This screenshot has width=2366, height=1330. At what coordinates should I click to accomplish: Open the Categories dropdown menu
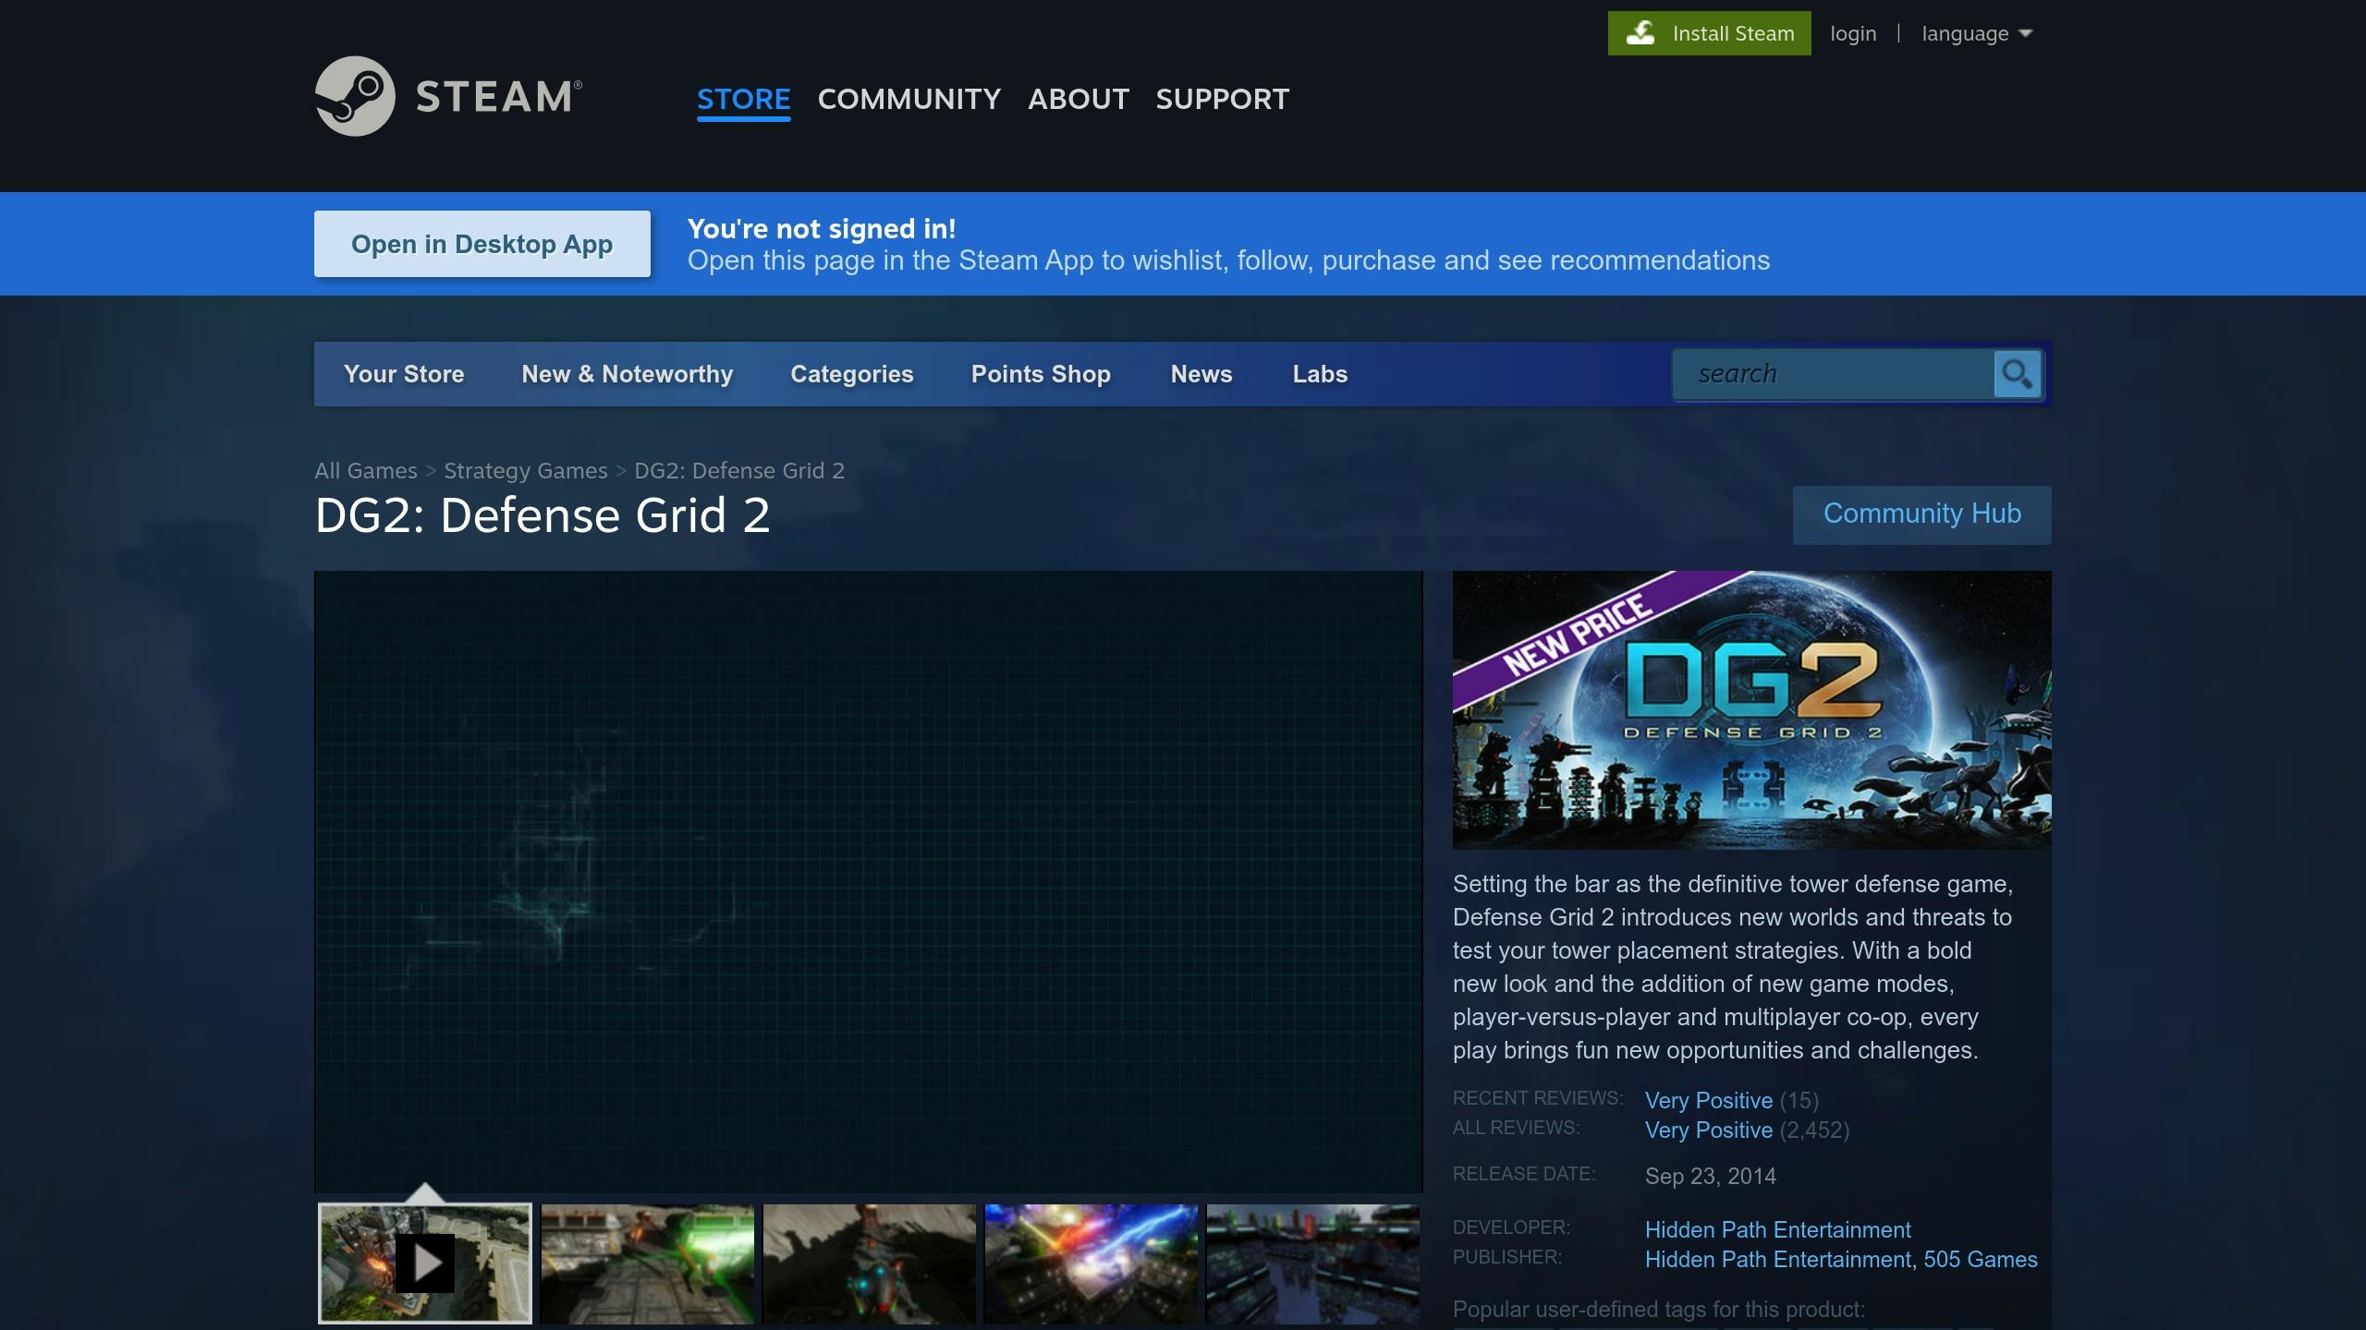(x=851, y=374)
